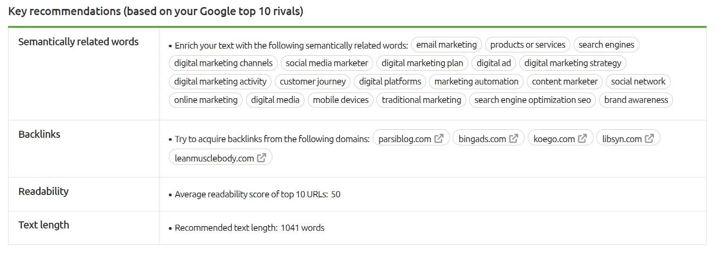Select the 'brand awareness' keyword tag
The height and width of the screenshot is (253, 717).
click(x=636, y=100)
